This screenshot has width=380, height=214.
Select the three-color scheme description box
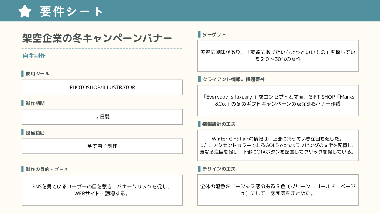pos(278,190)
